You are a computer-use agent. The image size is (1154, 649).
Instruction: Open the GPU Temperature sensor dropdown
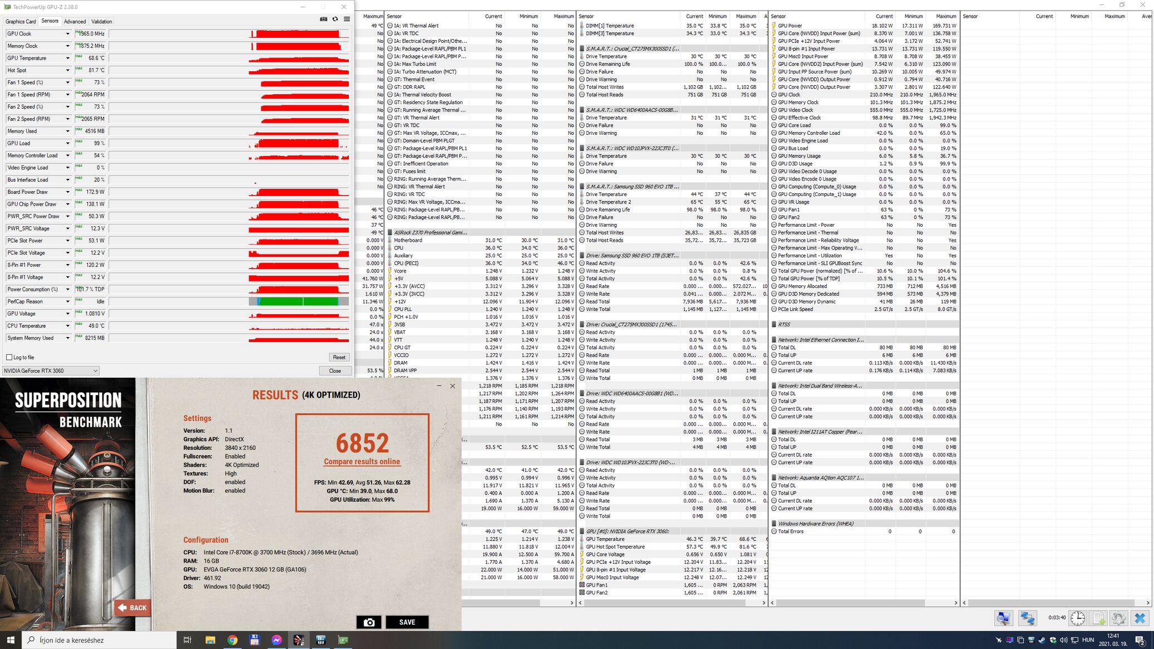[x=68, y=58]
